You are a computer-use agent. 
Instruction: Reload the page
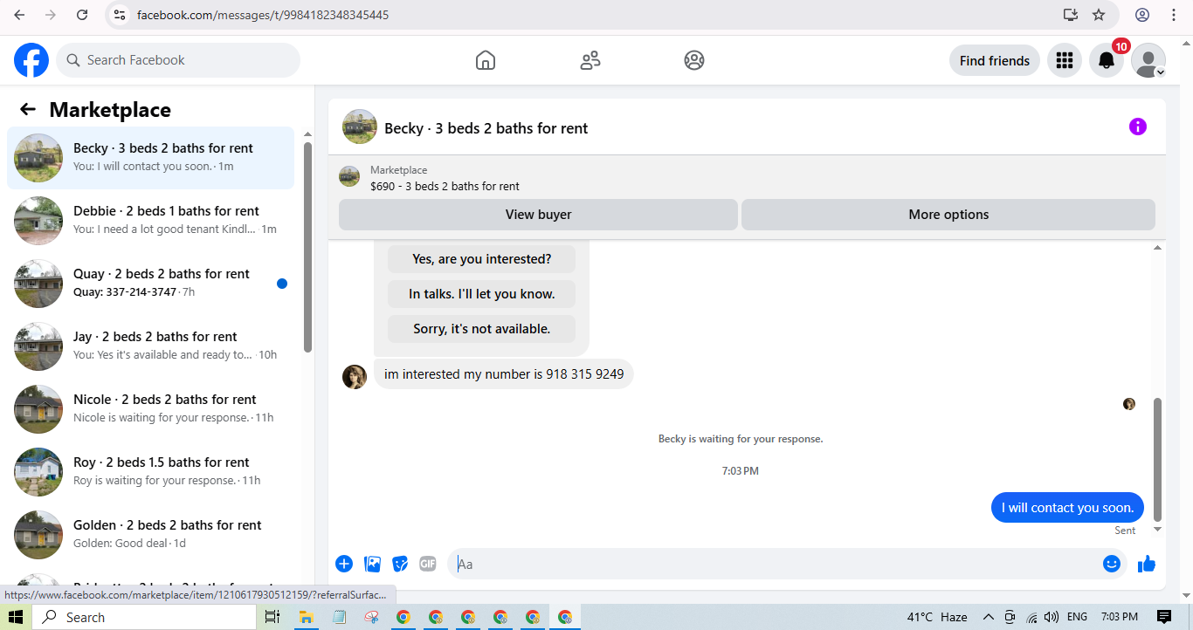(82, 15)
